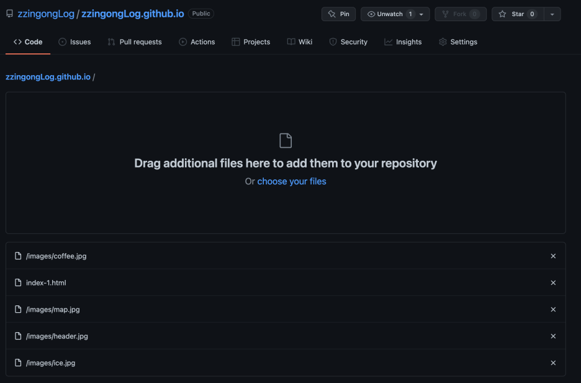Star the repository
The height and width of the screenshot is (383, 581).
(518, 14)
